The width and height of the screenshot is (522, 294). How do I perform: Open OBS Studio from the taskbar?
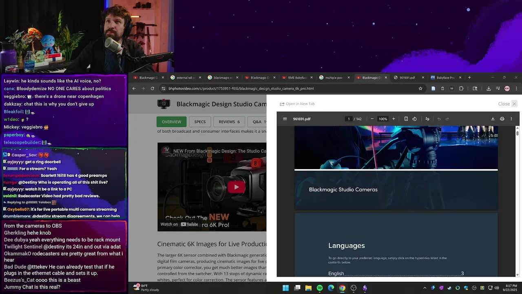click(354, 288)
